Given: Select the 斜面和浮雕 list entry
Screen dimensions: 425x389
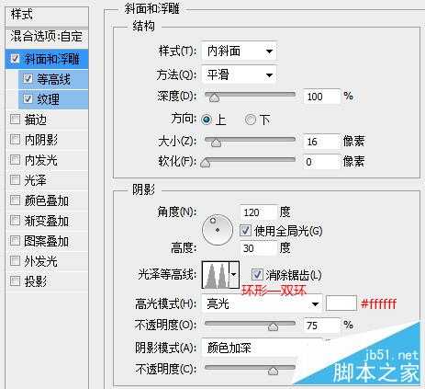Looking at the screenshot, I should tap(47, 59).
